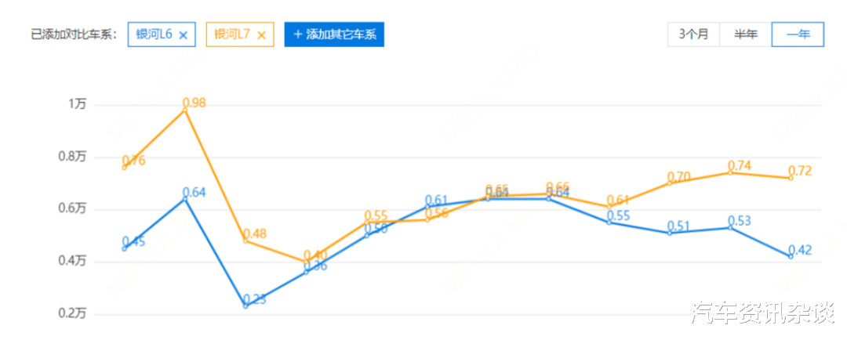Click the orange 0.72 last data point
Viewport: 847px width, 340px height.
click(x=791, y=178)
